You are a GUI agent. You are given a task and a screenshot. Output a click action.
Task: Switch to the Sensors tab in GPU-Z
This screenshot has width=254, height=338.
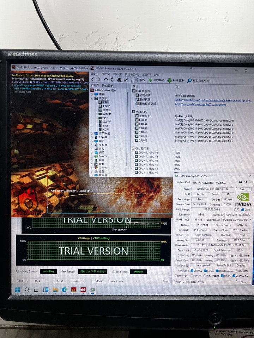tap(196, 183)
